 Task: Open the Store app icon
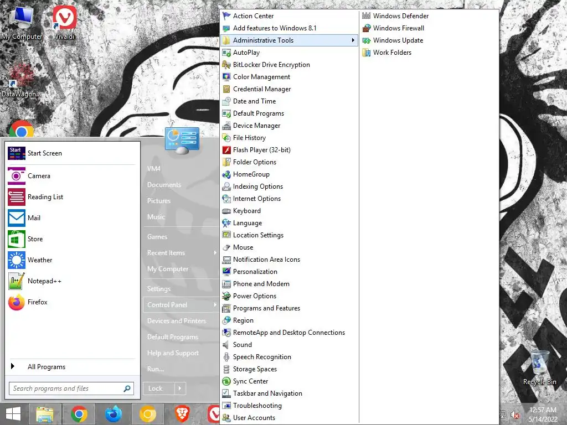pos(17,239)
